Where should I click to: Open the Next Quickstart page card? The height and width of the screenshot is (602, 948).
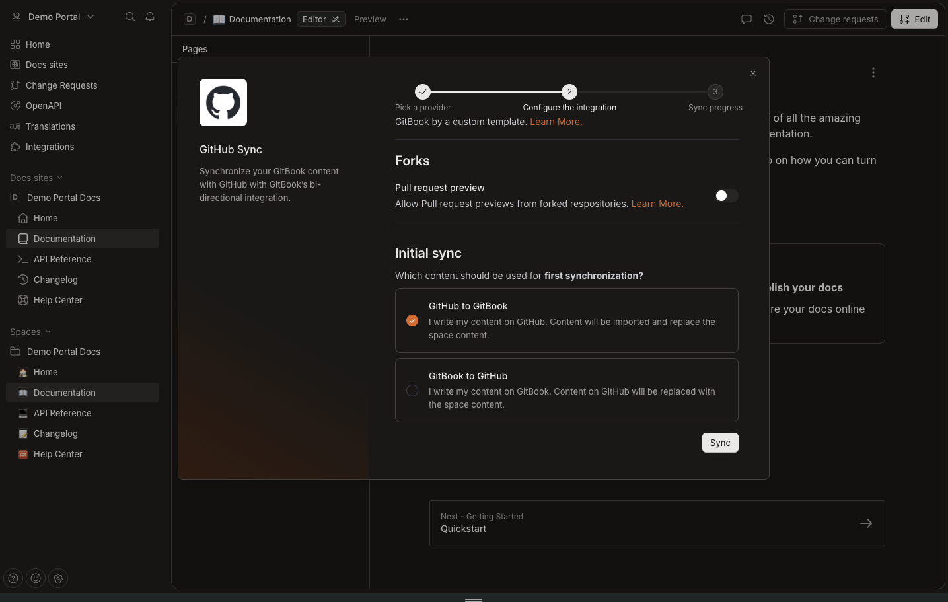click(657, 523)
